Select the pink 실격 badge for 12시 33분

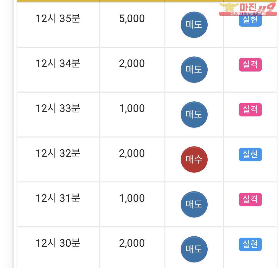coord(250,109)
